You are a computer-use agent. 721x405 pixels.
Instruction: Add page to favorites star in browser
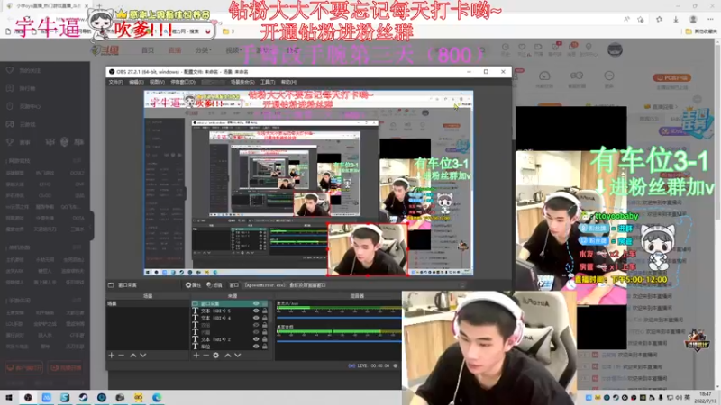coord(641,19)
